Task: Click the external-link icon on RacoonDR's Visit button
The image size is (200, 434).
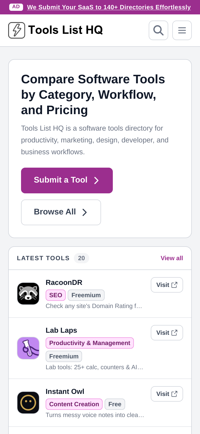Action: [x=174, y=285]
